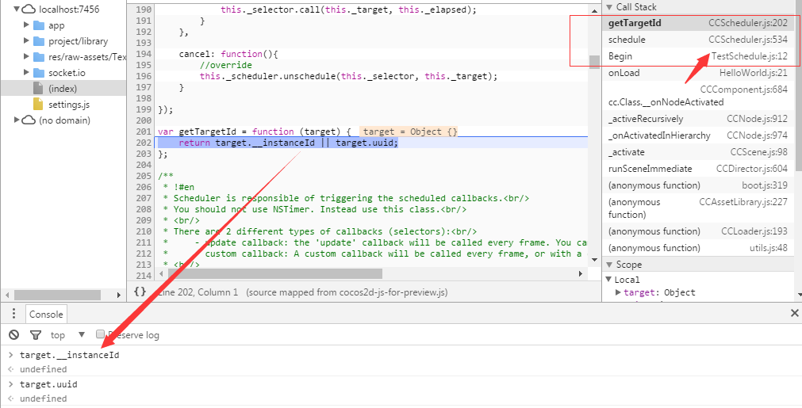Click the code editor scroll-up arrow

point(594,10)
